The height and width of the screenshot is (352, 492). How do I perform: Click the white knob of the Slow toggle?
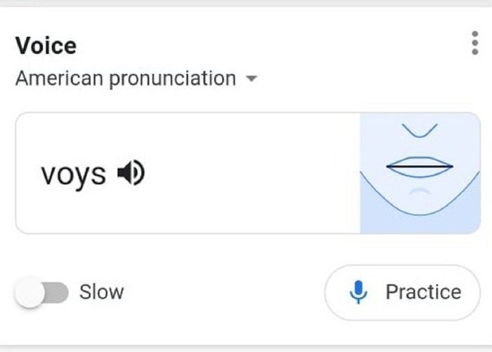coord(30,293)
